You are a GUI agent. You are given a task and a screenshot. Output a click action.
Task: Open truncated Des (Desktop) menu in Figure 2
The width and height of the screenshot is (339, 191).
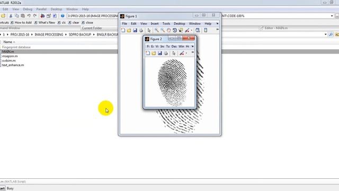(174, 46)
